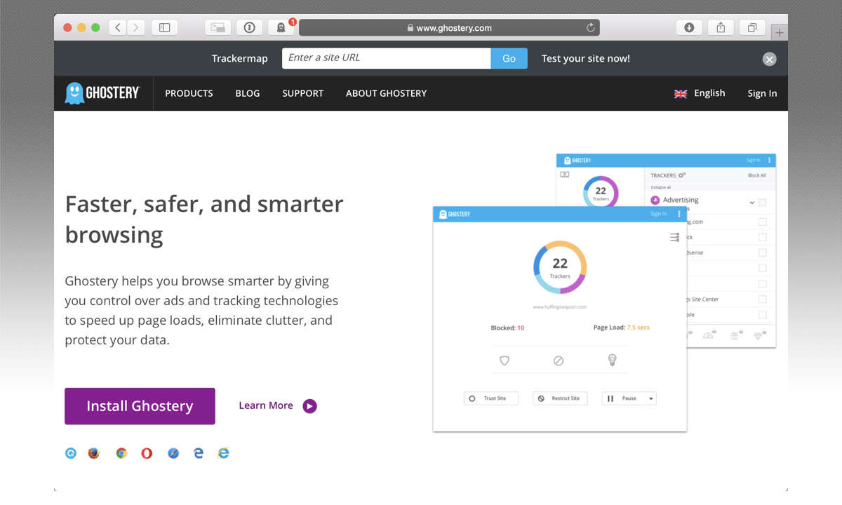Open Safari's downloads list
This screenshot has height=505, width=842.
[x=689, y=27]
